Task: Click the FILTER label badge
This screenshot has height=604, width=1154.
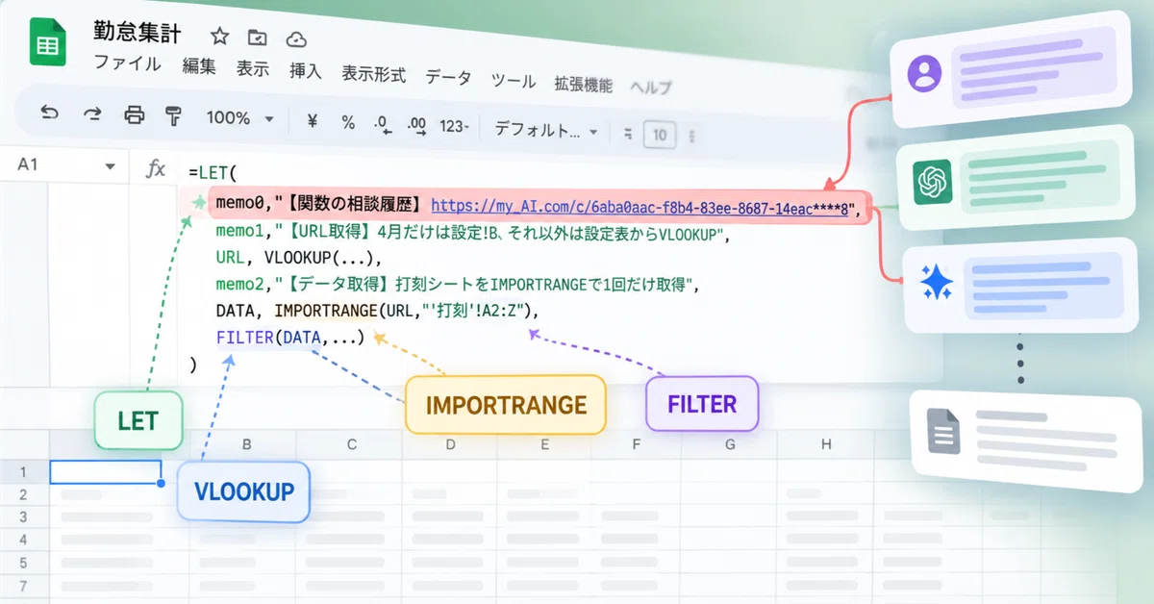Action: 702,403
